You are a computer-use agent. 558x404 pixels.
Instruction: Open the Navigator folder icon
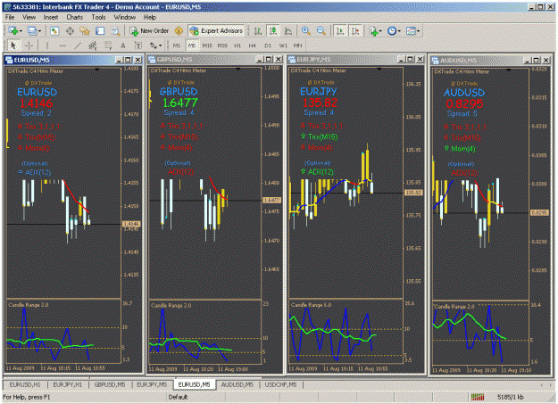[85, 31]
